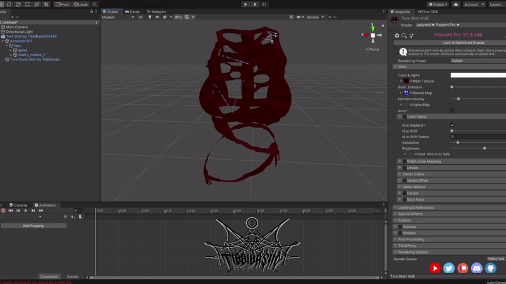The image size is (506, 284).
Task: Click the animation record button
Action: tap(3, 211)
